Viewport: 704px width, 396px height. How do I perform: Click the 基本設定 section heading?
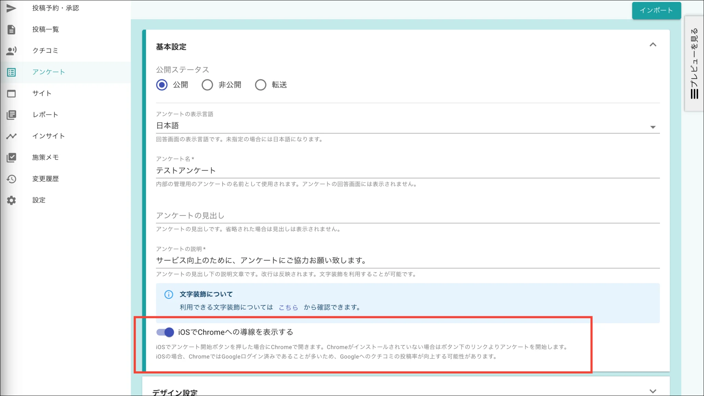[171, 47]
